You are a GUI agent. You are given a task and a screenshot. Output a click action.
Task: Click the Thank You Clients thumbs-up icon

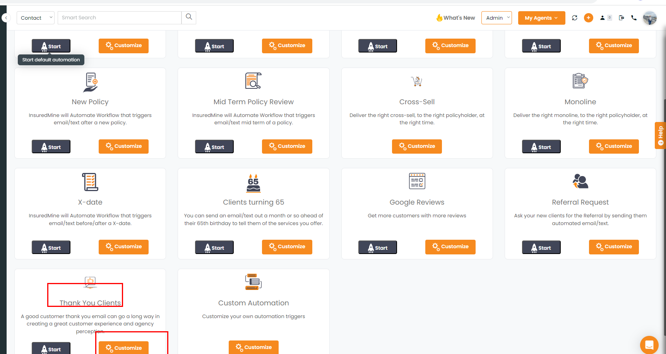coord(90,282)
